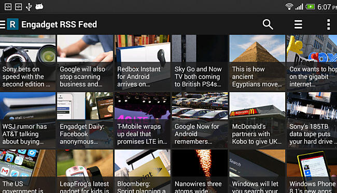
Task: Open Google will also stop scanning article
Action: click(85, 63)
